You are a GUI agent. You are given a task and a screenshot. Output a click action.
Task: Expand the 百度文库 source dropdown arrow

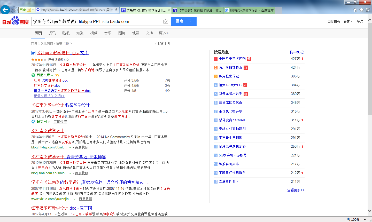(x=52, y=75)
